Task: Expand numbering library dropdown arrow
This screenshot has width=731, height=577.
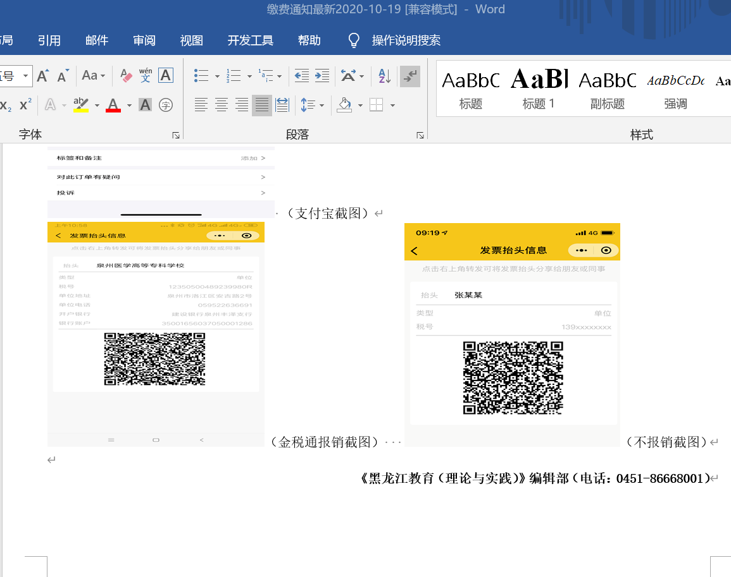Action: click(249, 76)
